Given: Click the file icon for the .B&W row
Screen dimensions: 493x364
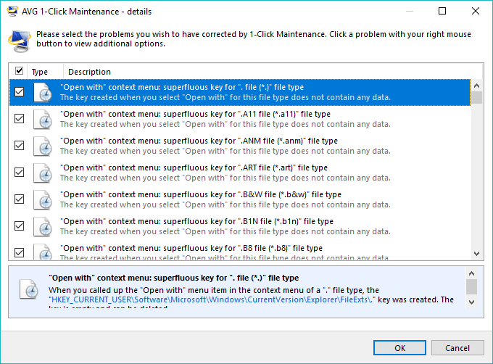Looking at the screenshot, I should 43,199.
